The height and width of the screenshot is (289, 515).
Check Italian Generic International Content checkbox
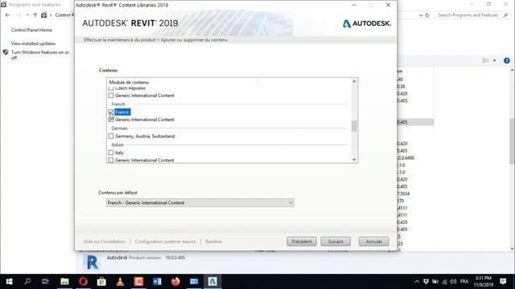[x=111, y=161]
